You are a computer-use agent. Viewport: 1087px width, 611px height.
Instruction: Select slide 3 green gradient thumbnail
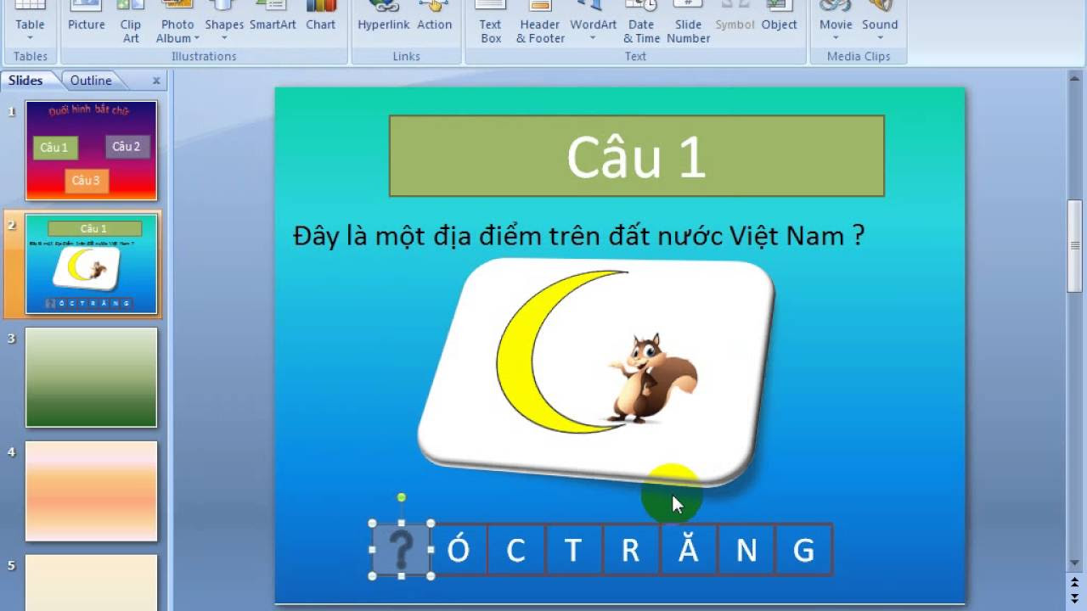click(x=92, y=378)
